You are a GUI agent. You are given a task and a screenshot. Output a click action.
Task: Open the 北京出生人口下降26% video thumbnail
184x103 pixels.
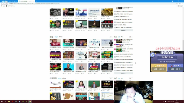(x=55, y=43)
